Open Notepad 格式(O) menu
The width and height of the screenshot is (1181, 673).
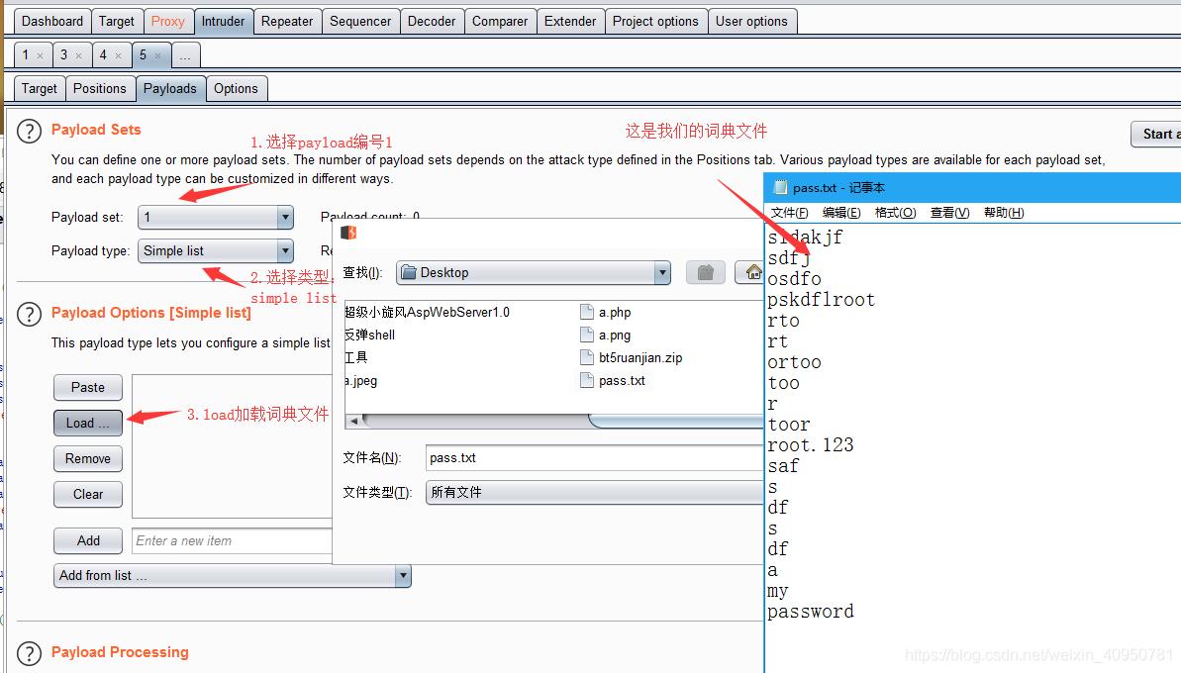(x=895, y=213)
